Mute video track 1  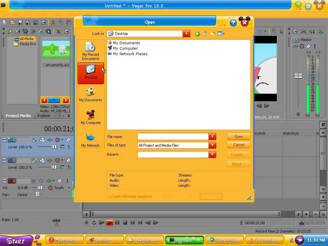pos(69,140)
